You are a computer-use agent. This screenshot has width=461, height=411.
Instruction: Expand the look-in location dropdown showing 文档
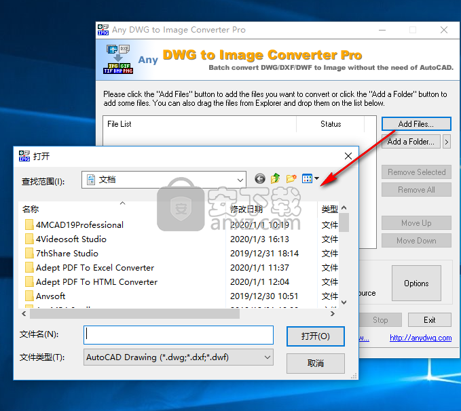tap(240, 180)
